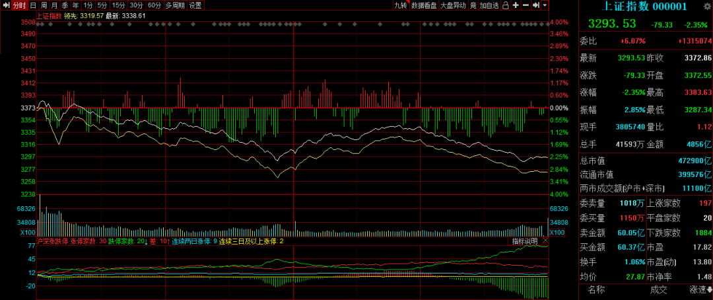Click the arrow icon right of minus

point(536,5)
